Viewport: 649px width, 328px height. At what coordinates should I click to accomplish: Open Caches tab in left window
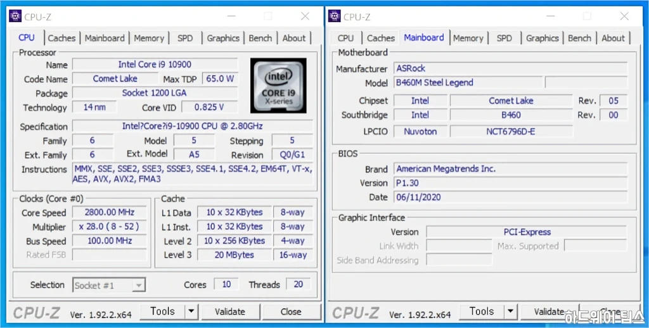pos(61,38)
